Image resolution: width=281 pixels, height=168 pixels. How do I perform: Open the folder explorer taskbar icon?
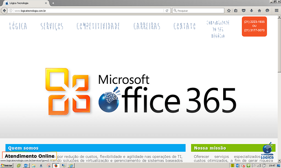click(33, 166)
